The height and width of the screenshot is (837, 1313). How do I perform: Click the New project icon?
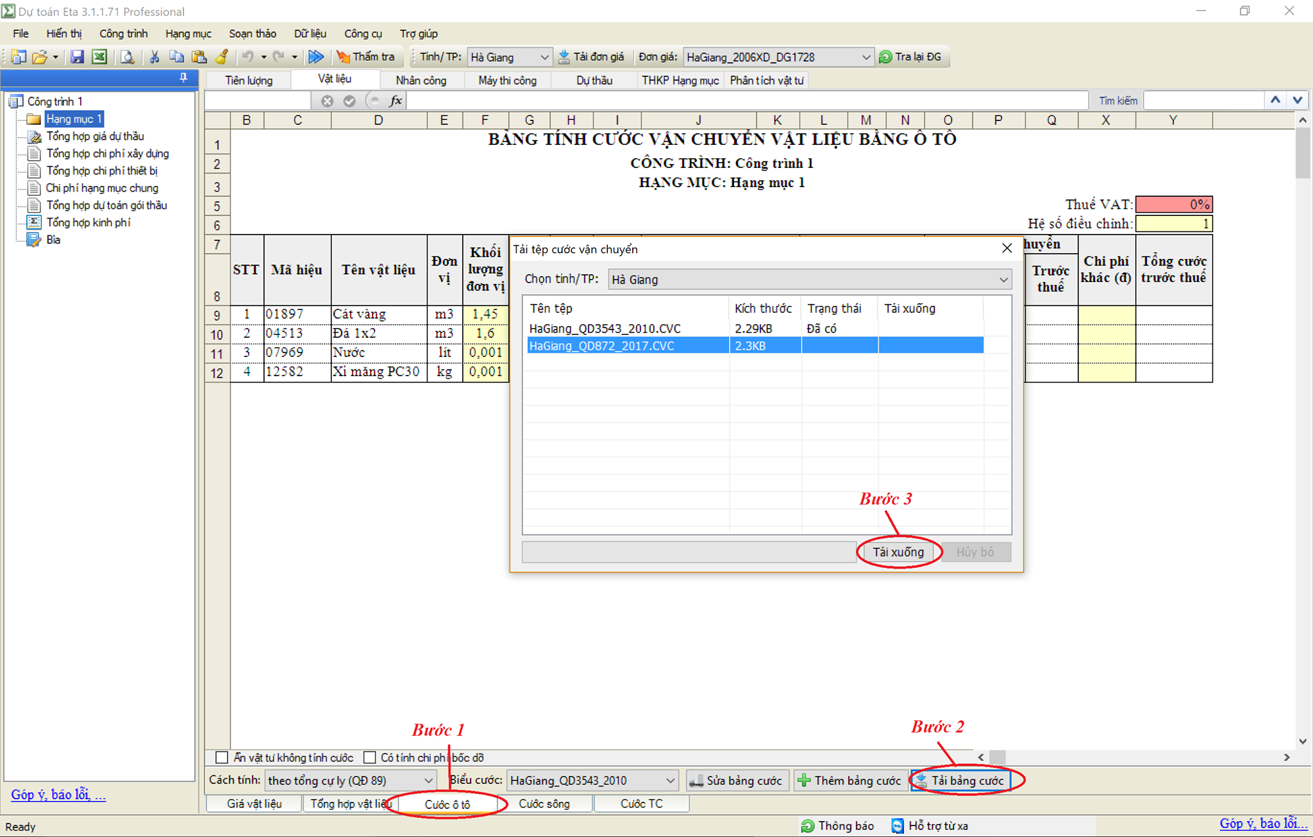tap(18, 57)
